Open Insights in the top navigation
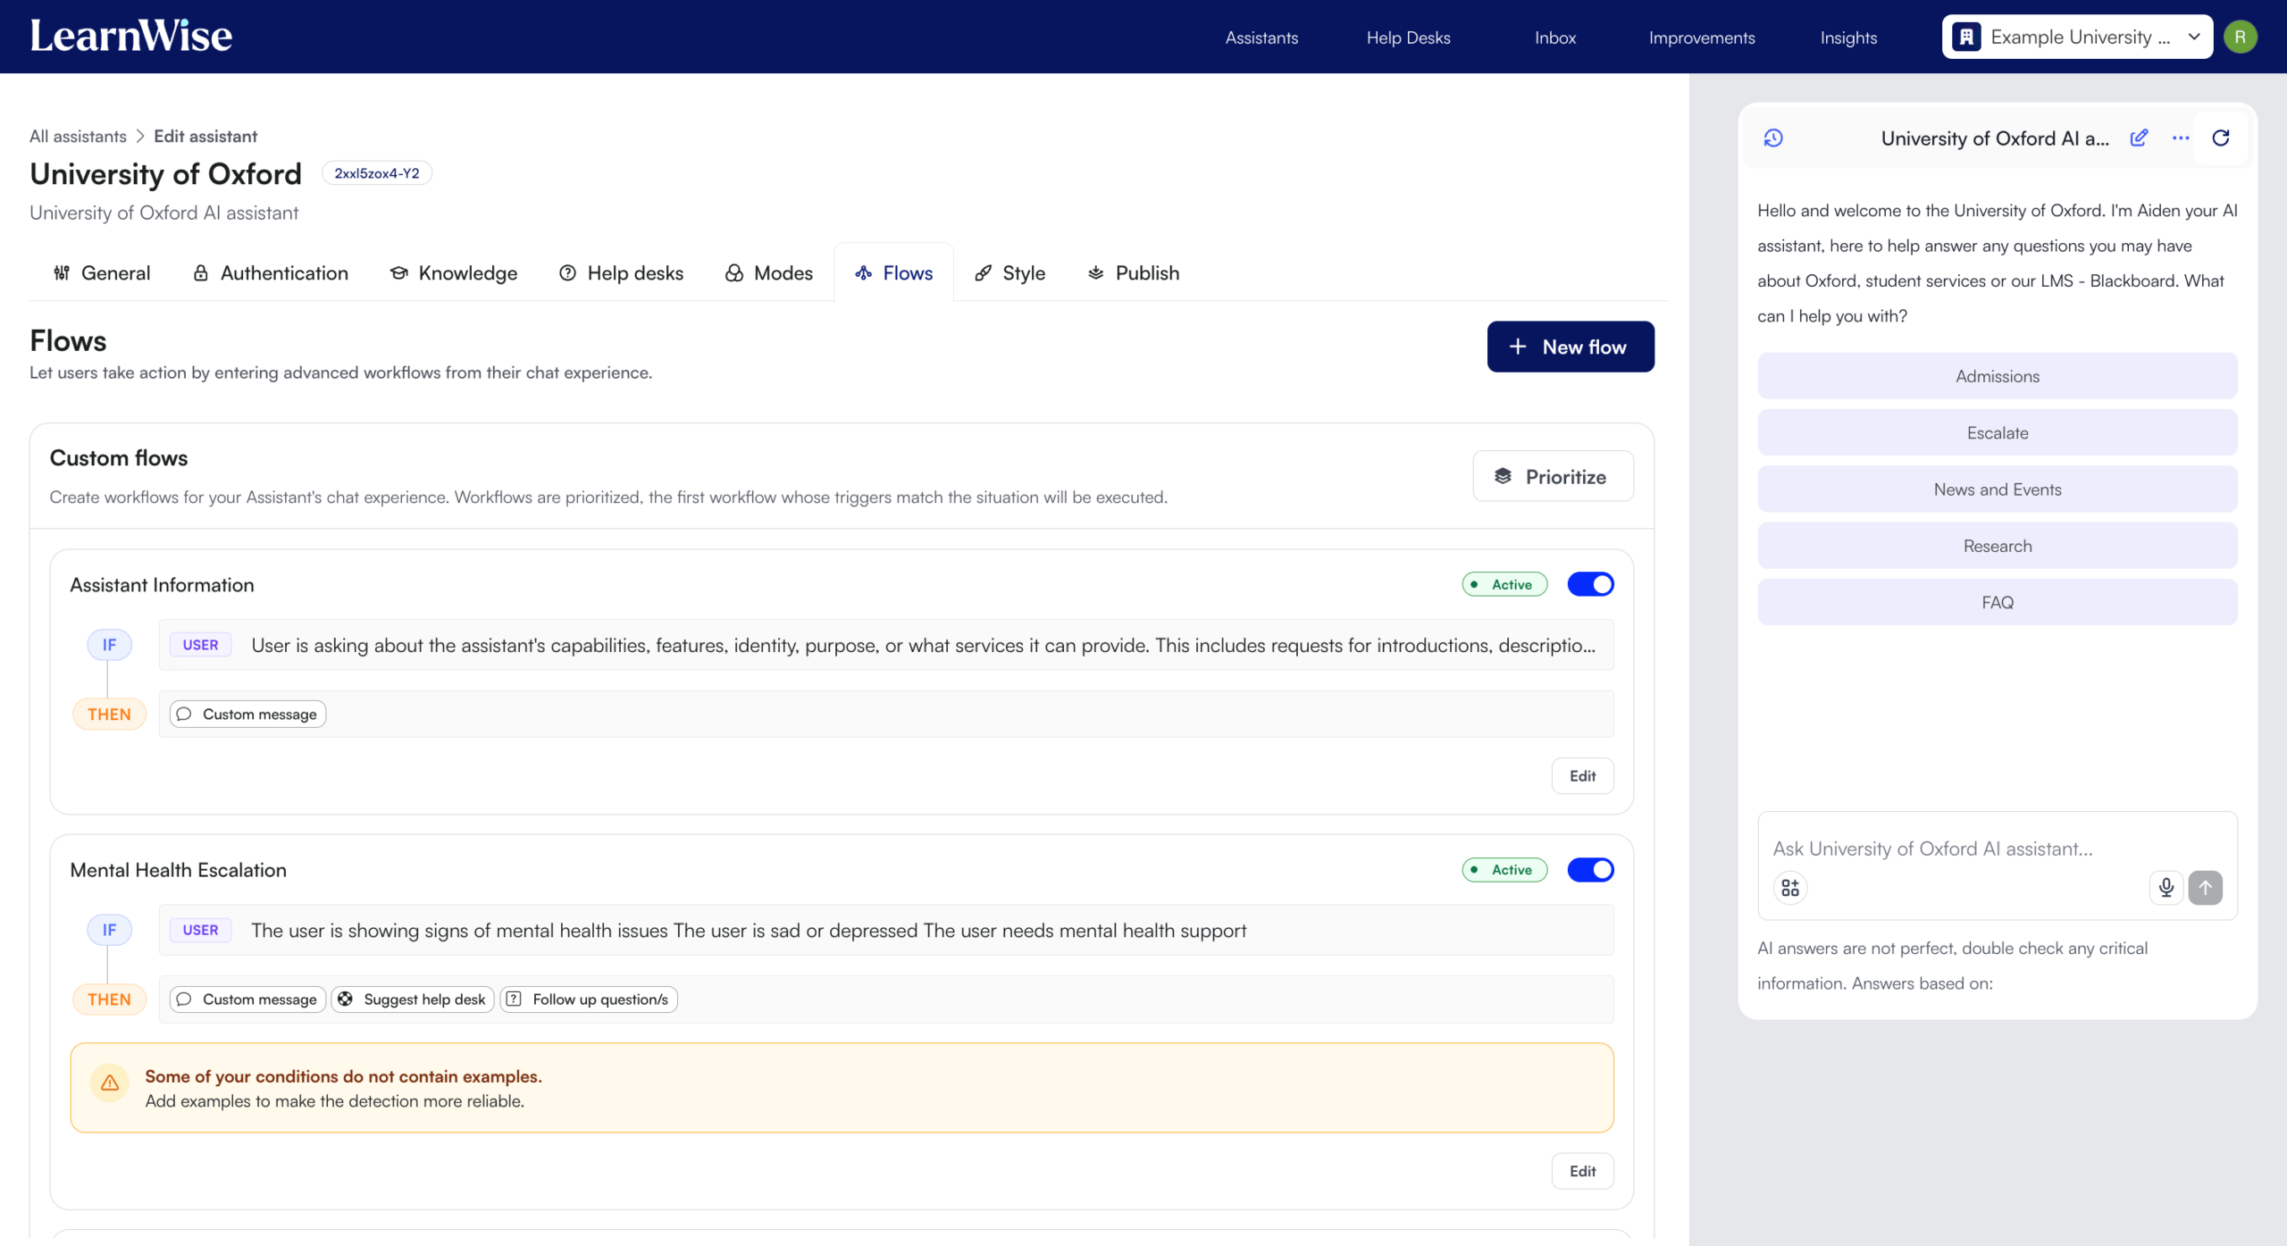 [1848, 38]
